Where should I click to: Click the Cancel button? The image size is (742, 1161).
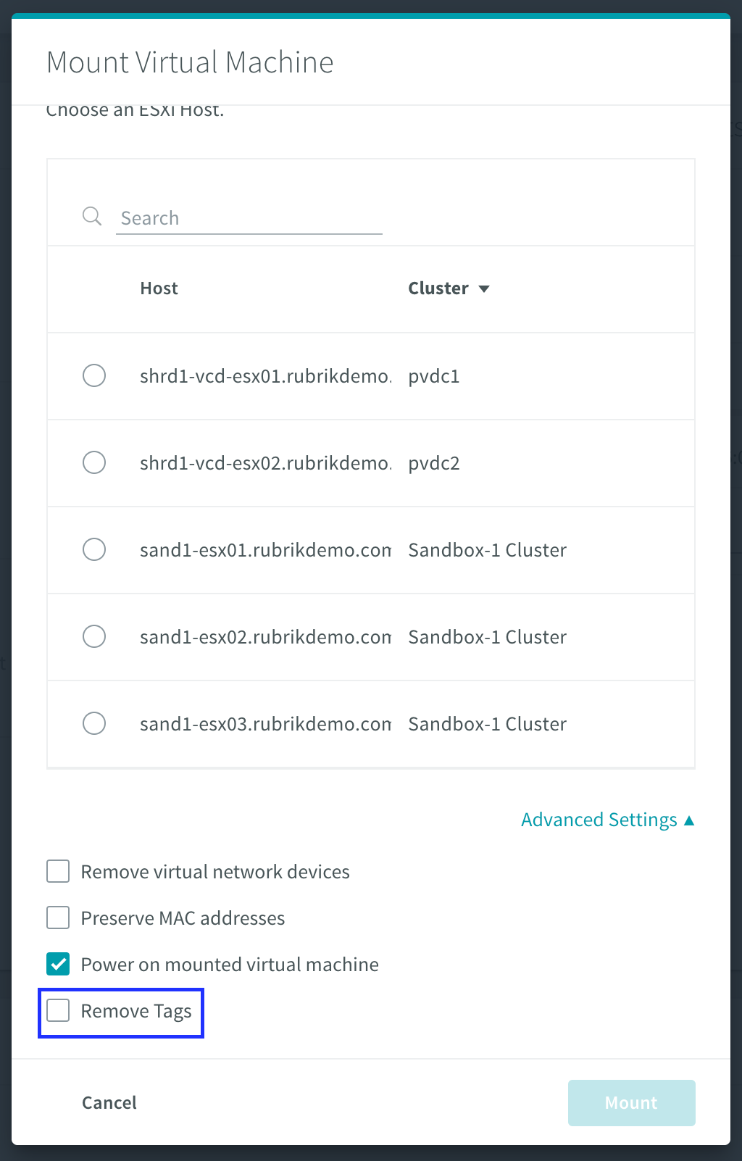[109, 1103]
